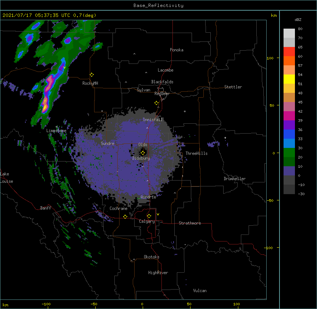Pick the deep orange swatch in dBZ legend
The image size is (317, 309).
[x=289, y=61]
